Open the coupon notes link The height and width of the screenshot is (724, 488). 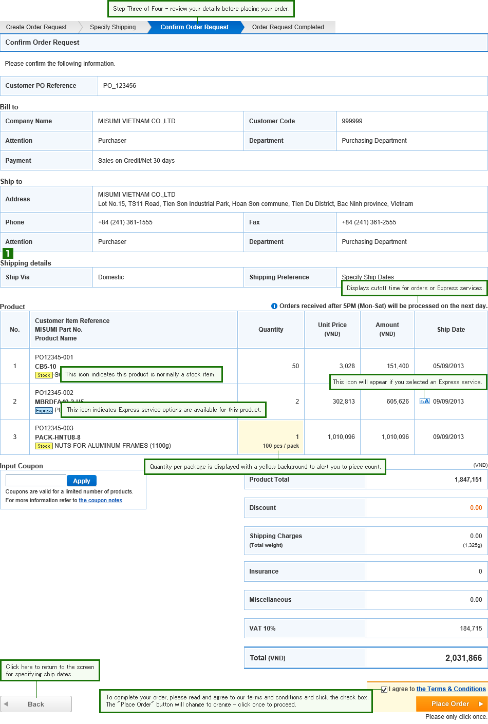[x=100, y=500]
